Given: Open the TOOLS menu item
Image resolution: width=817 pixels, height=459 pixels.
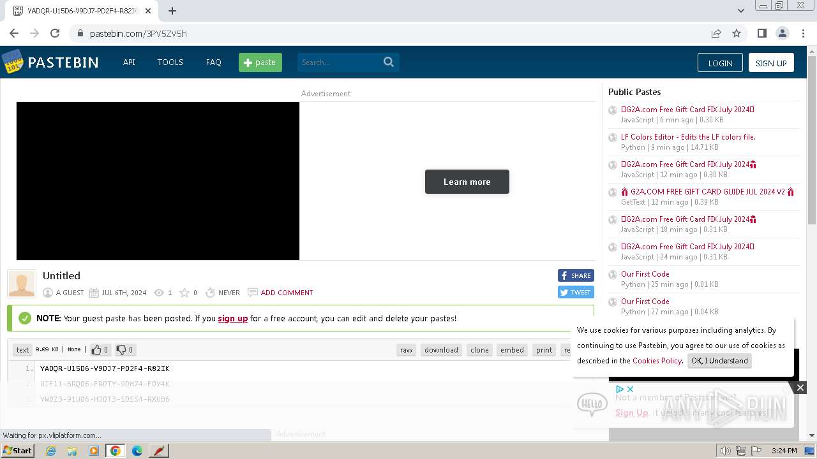Looking at the screenshot, I should point(170,62).
